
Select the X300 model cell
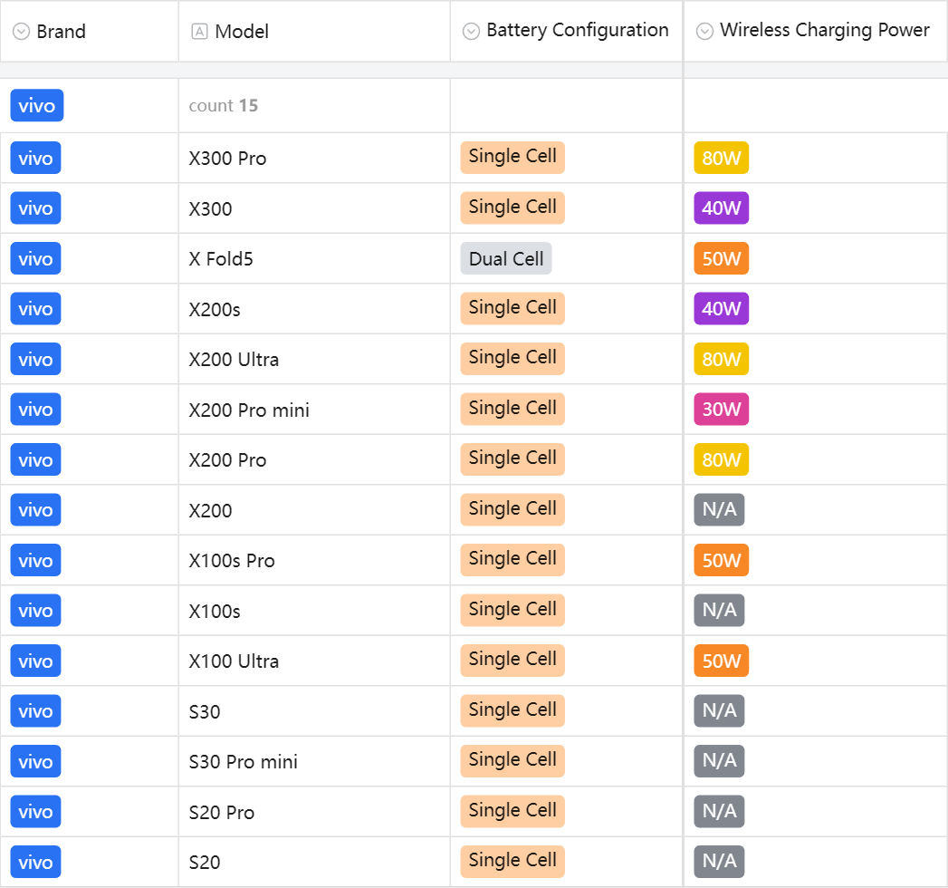coord(314,208)
